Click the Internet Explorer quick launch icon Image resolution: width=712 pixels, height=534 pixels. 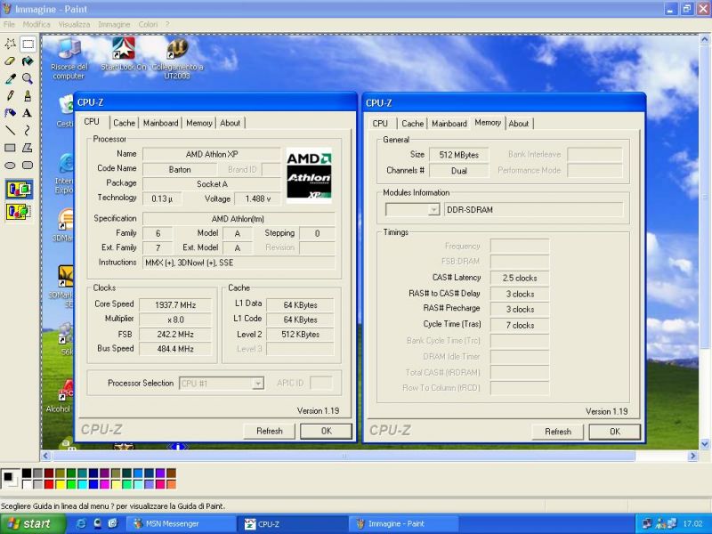click(x=82, y=523)
